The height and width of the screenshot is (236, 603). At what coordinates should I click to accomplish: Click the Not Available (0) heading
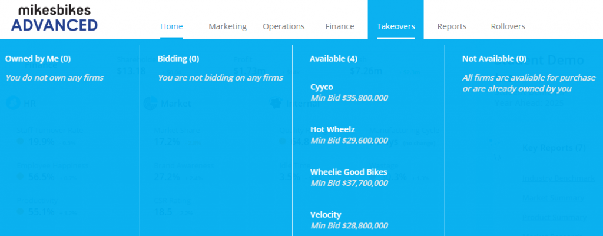pyautogui.click(x=494, y=59)
